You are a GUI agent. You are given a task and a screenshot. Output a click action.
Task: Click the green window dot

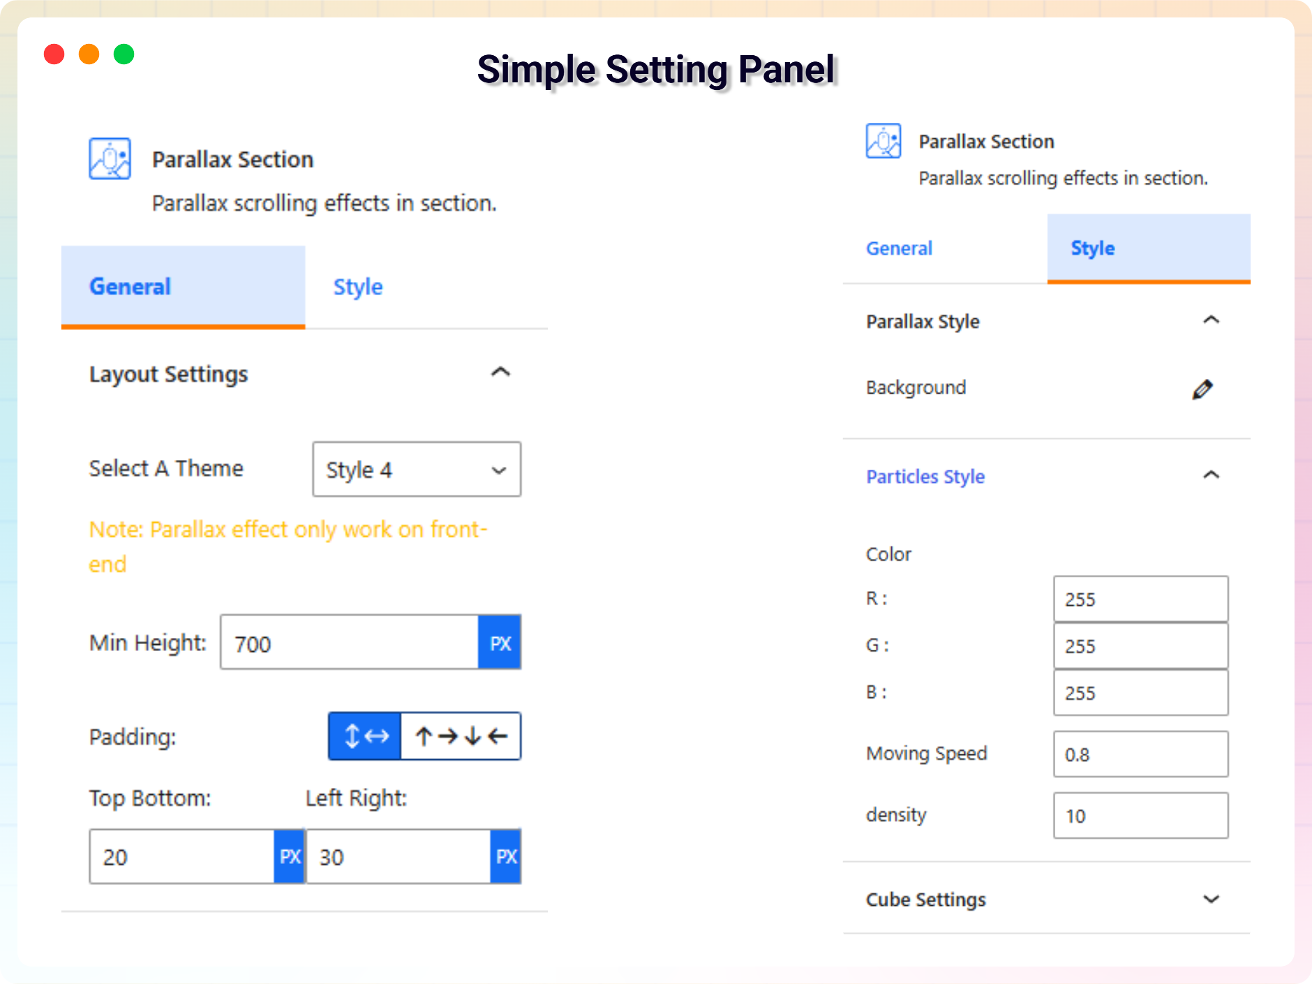pos(124,54)
